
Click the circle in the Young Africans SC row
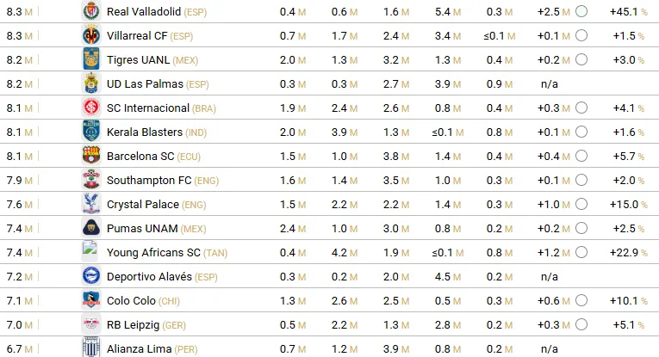click(581, 253)
